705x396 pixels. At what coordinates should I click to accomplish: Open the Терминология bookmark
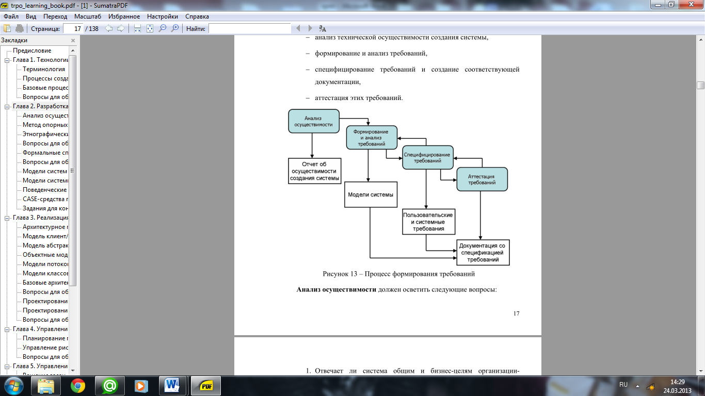coord(44,69)
